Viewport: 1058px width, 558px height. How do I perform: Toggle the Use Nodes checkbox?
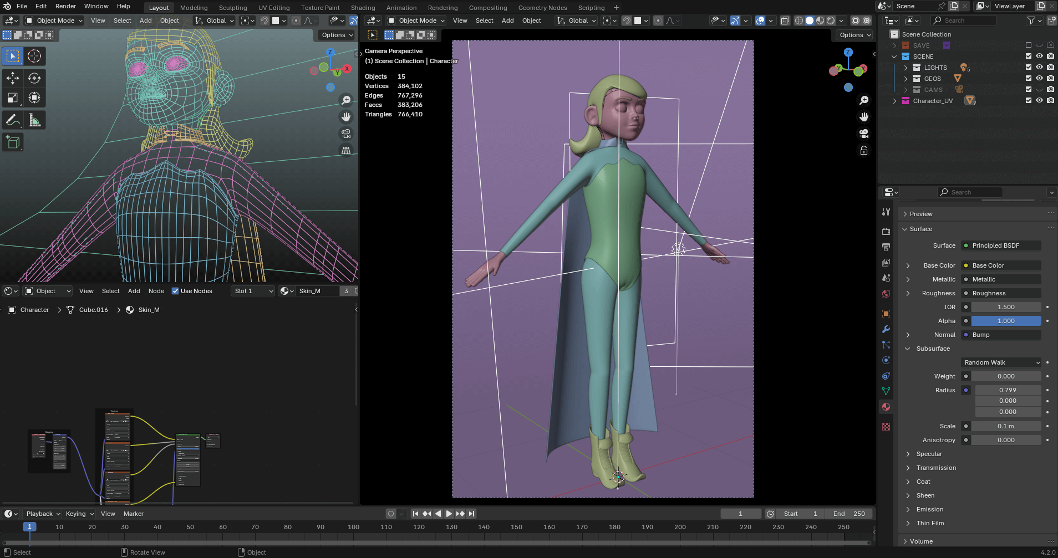point(175,291)
